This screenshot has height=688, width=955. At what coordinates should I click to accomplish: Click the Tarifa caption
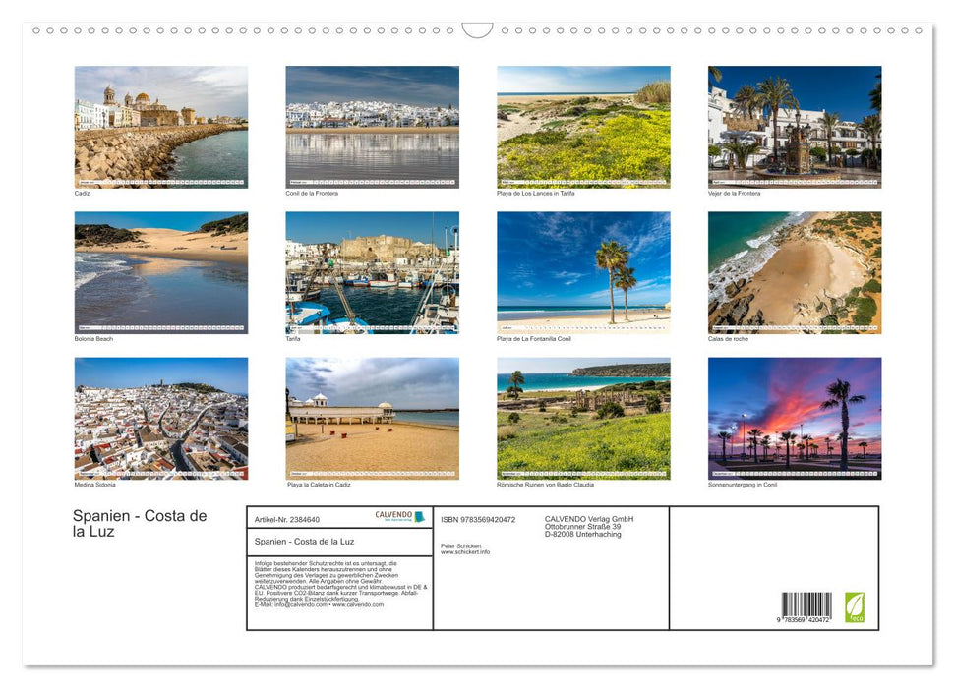click(x=293, y=338)
